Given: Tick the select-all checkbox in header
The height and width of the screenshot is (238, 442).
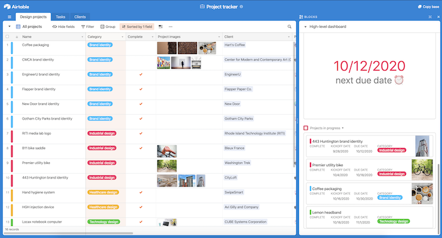Looking at the screenshot, I should [x=7, y=36].
